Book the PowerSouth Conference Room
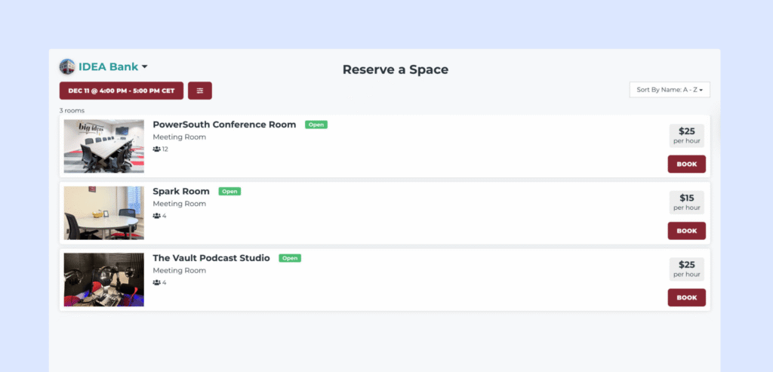 (686, 164)
